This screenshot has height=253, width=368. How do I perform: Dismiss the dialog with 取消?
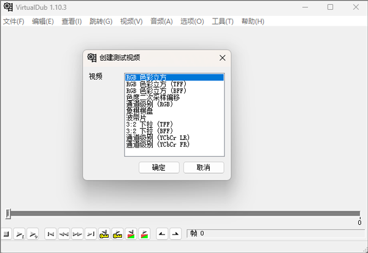(x=204, y=168)
